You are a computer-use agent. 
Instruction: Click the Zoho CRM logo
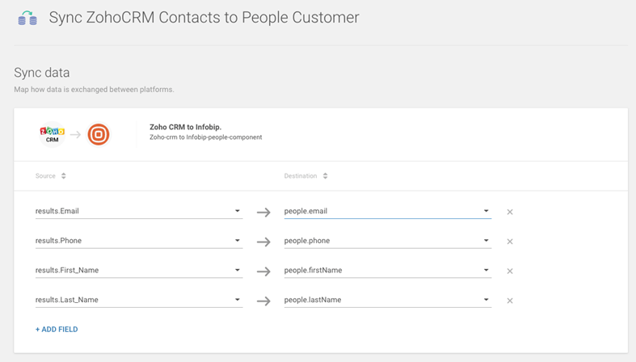(52, 134)
